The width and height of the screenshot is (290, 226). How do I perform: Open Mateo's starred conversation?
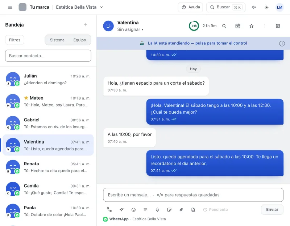click(x=48, y=101)
